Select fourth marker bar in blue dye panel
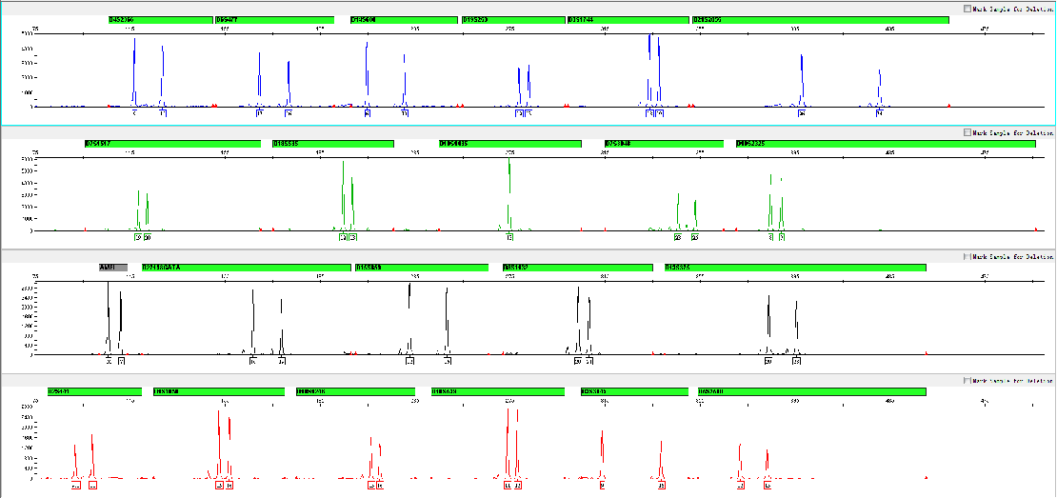The width and height of the screenshot is (1057, 498). (513, 20)
